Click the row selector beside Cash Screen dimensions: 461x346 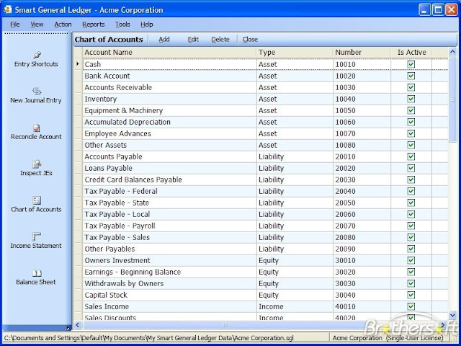[78, 64]
